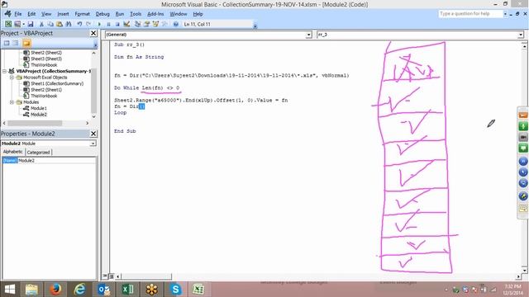Click the Redo arrow icon
Viewport: 529px width, 297px height.
click(x=88, y=24)
